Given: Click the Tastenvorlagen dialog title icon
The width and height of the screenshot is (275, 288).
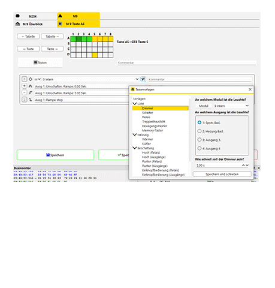Looking at the screenshot, I should click(x=133, y=89).
